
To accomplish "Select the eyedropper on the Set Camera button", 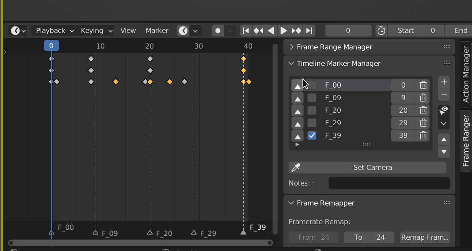I will coord(296,167).
